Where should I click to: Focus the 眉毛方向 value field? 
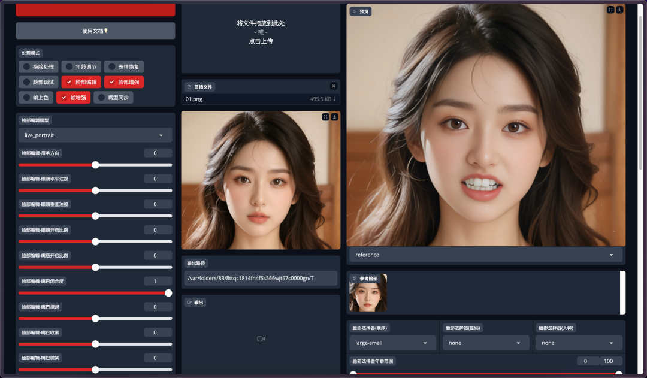click(x=158, y=153)
